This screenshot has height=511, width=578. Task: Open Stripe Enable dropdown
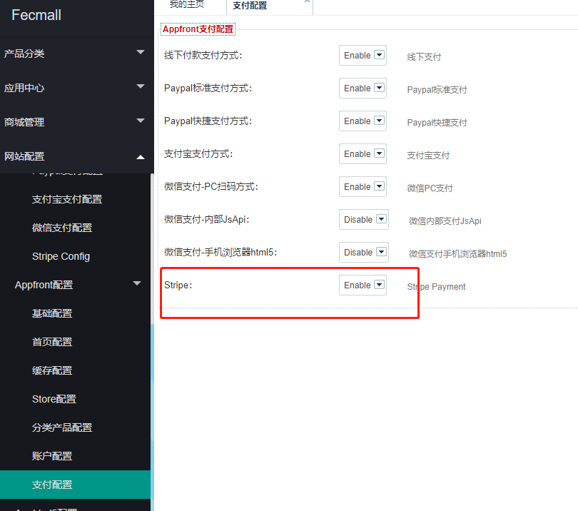(362, 285)
